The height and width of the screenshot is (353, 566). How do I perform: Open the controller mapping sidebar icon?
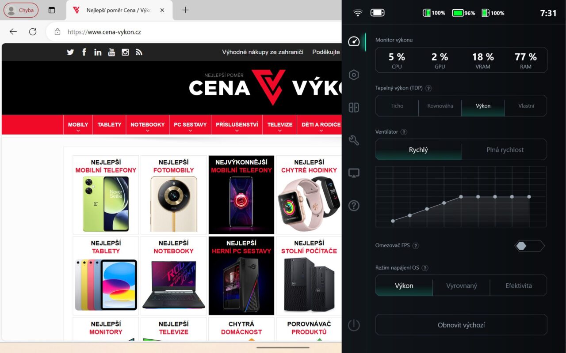click(354, 107)
